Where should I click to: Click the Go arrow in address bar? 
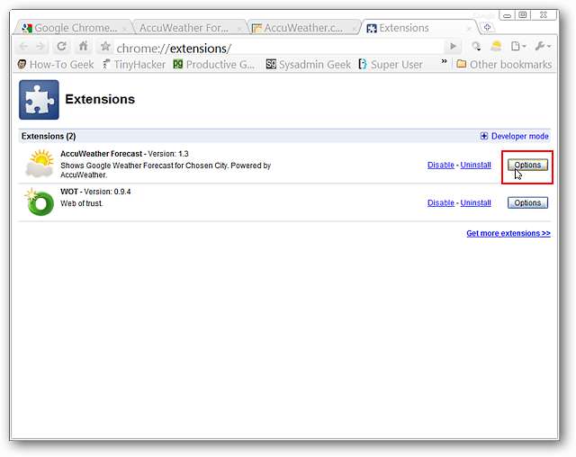453,47
